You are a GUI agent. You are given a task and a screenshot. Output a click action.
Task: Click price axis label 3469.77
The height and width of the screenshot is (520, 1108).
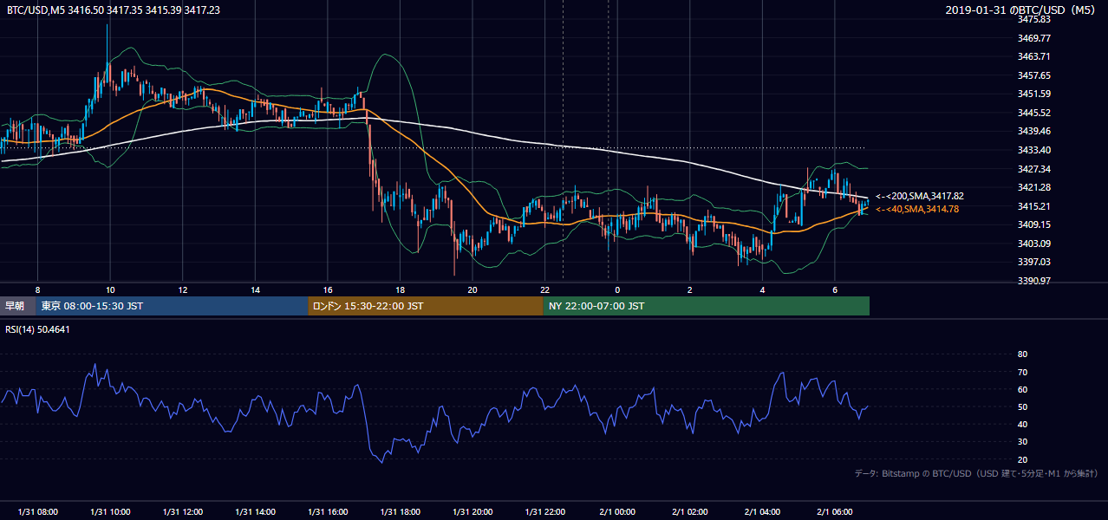[x=1035, y=38]
